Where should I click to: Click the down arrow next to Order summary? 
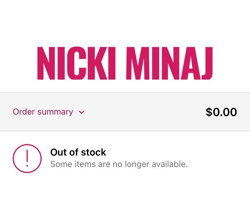click(x=81, y=112)
